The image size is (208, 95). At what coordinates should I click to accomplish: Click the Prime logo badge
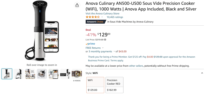90,44
